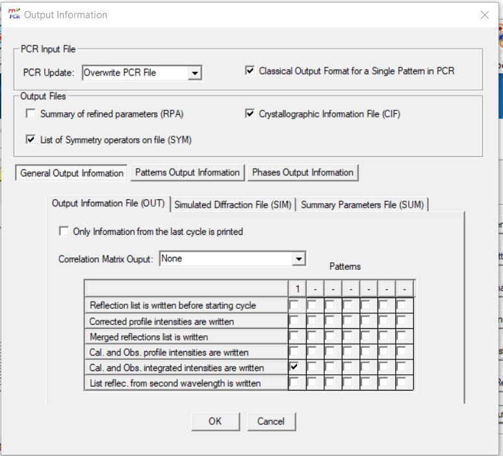503x456 pixels.
Task: Open Summary Parameters File (SUM) tab
Action: pyautogui.click(x=362, y=204)
